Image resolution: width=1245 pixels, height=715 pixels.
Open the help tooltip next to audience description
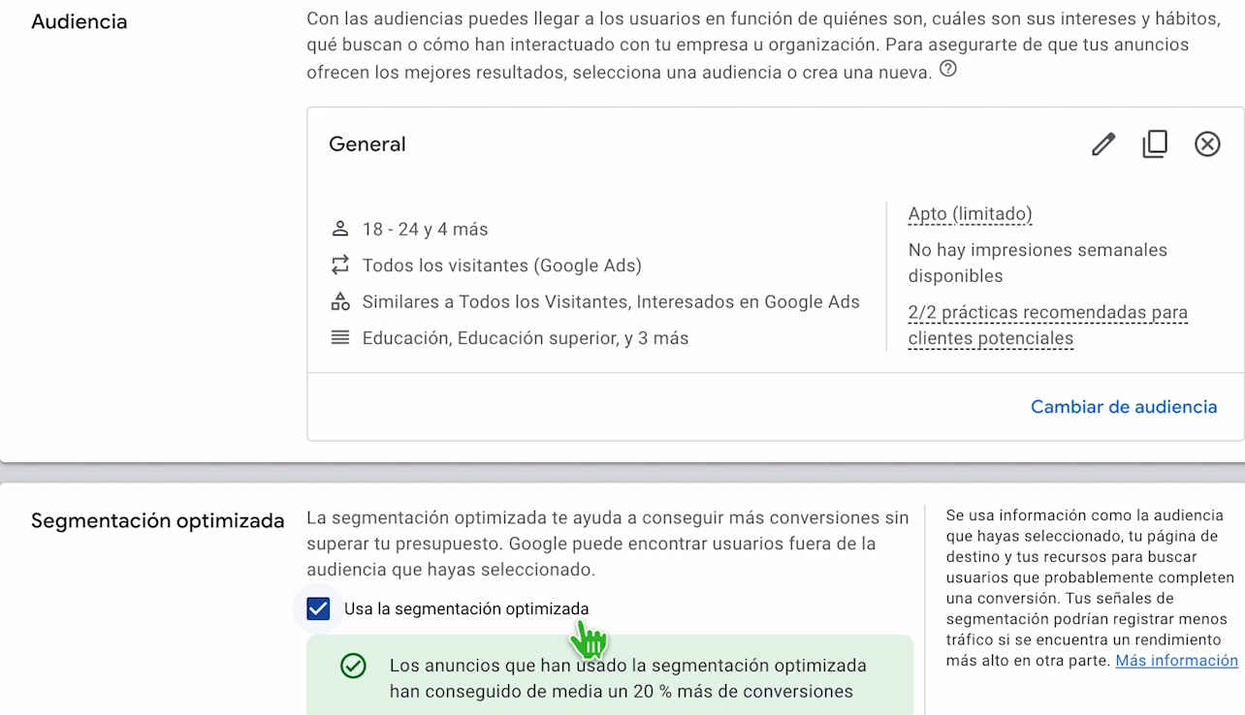pyautogui.click(x=948, y=69)
